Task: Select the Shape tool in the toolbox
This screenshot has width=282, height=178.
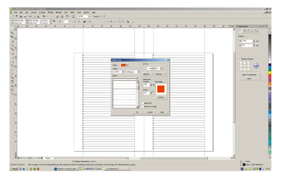Action: (x=12, y=32)
